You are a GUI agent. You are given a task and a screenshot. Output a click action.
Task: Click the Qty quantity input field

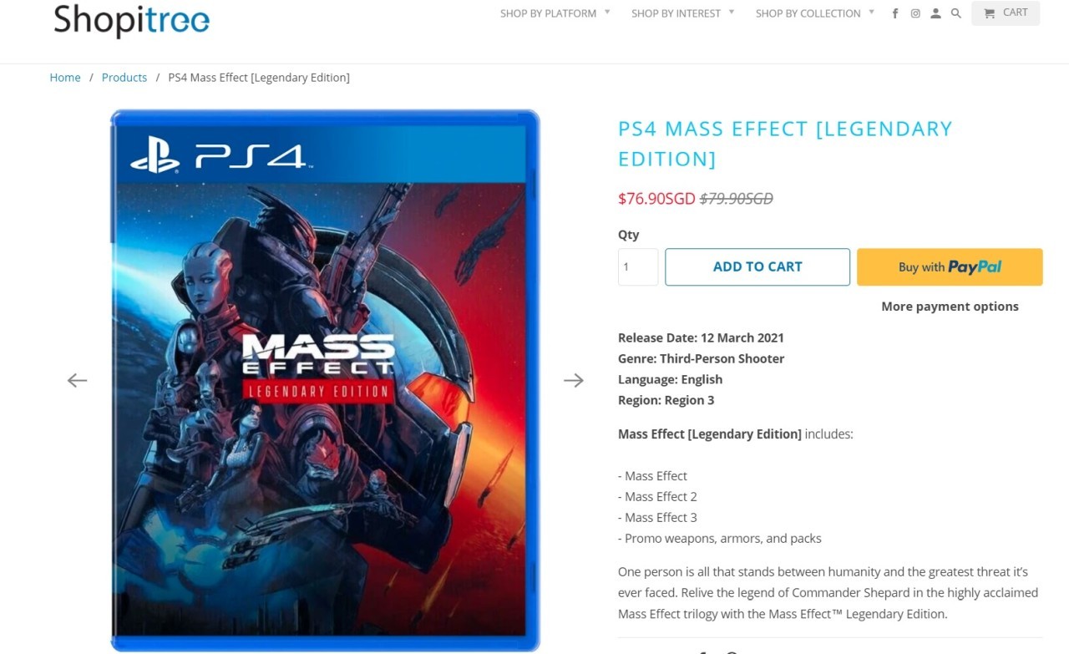tap(638, 267)
